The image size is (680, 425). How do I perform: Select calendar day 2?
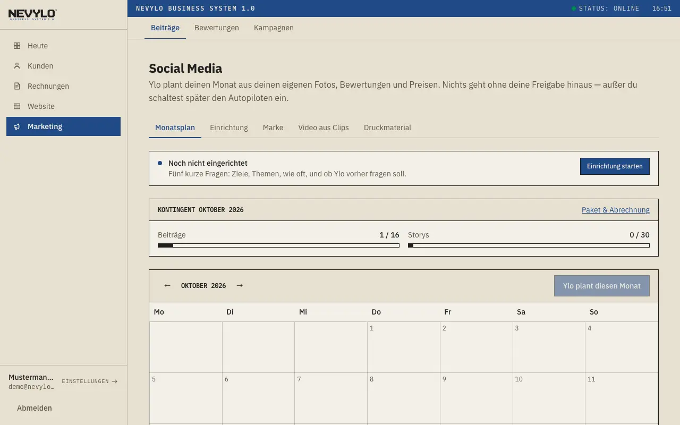[476, 347]
